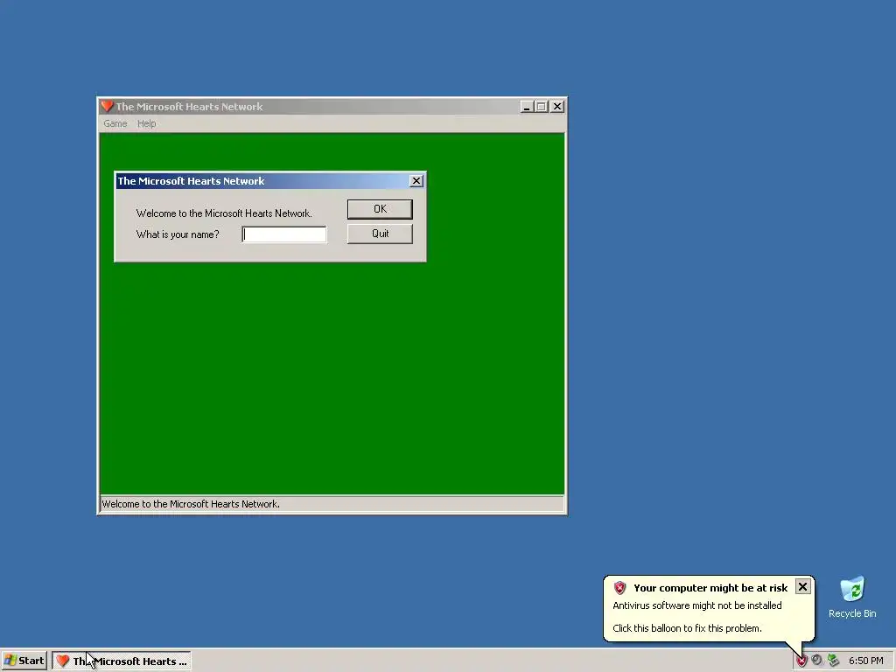The image size is (896, 672).
Task: Click the network connection tray icon
Action: click(x=833, y=661)
